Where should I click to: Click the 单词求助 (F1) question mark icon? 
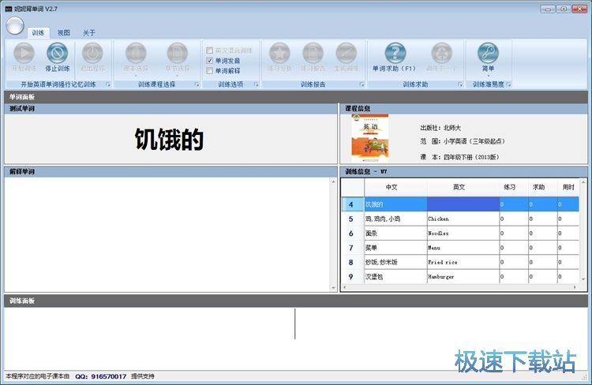394,54
